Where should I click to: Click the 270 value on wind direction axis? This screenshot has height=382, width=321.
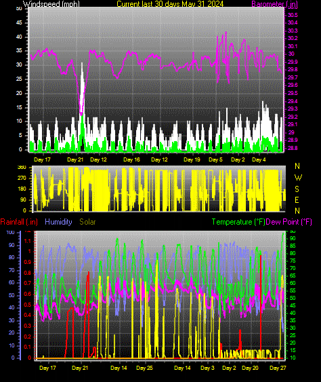pos(22,178)
